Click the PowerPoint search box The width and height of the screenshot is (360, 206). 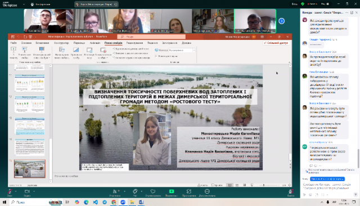point(151,37)
